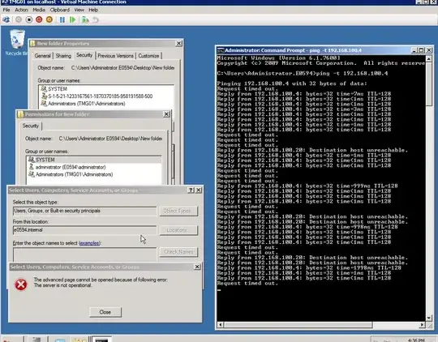The height and width of the screenshot is (342, 438).
Task: Click the Object name path in Properties
Action: tap(122, 68)
